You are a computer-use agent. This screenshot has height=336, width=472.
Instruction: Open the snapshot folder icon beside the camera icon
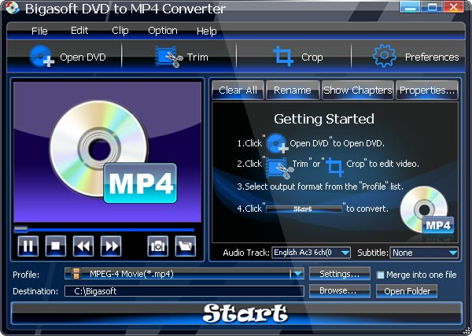[186, 246]
